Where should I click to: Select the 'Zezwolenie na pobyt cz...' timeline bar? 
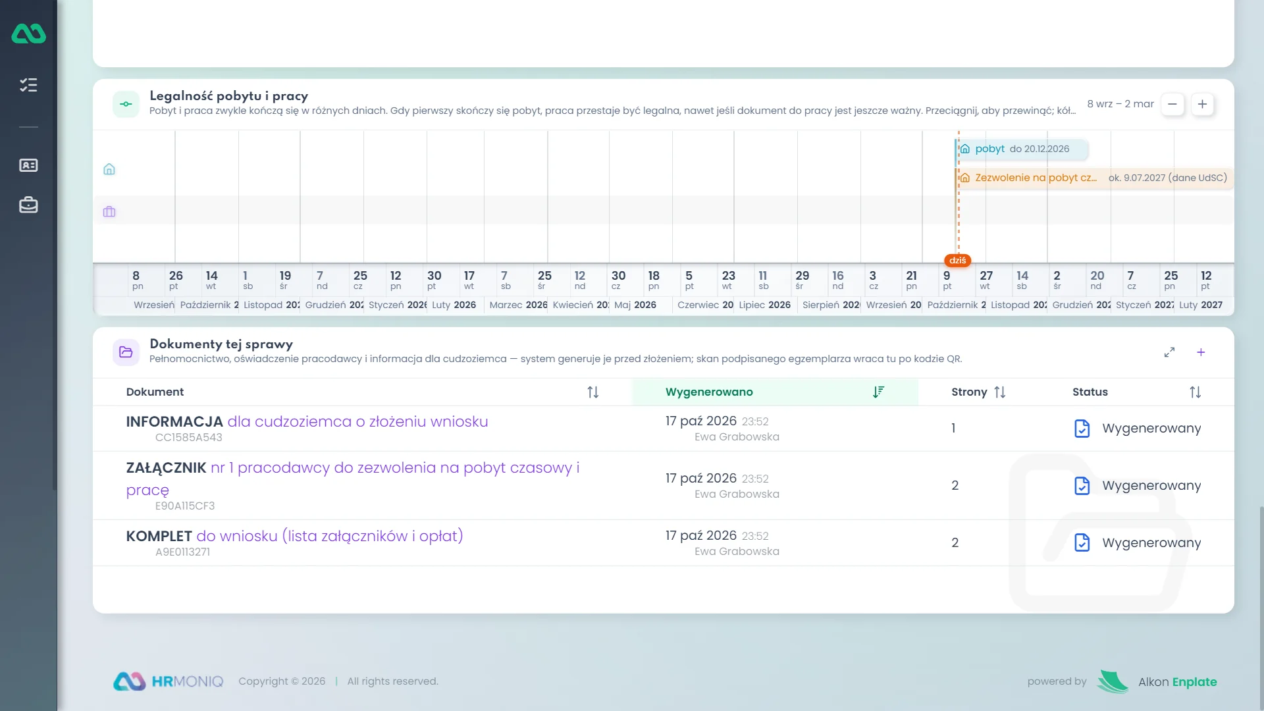(x=1093, y=178)
